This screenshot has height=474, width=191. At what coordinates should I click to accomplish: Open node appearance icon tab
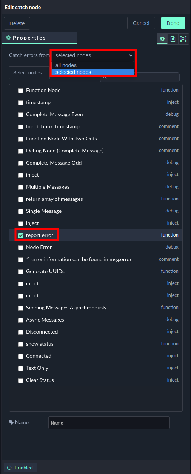183,39
